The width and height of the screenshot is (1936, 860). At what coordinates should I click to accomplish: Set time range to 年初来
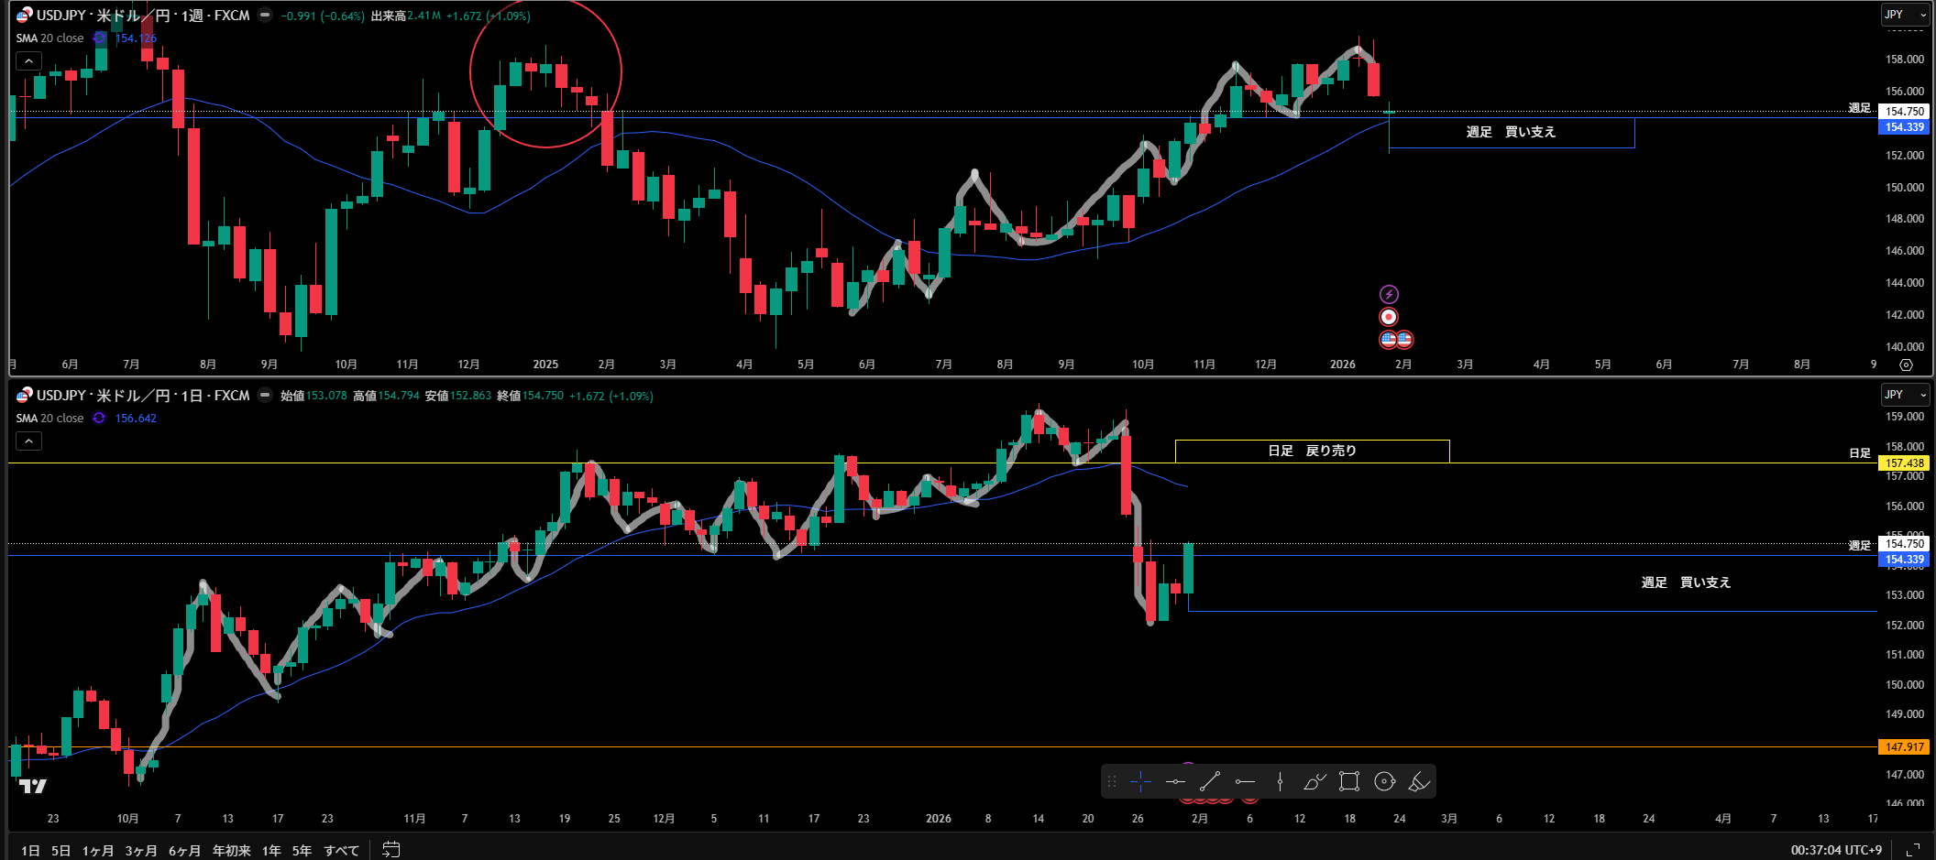tap(231, 850)
